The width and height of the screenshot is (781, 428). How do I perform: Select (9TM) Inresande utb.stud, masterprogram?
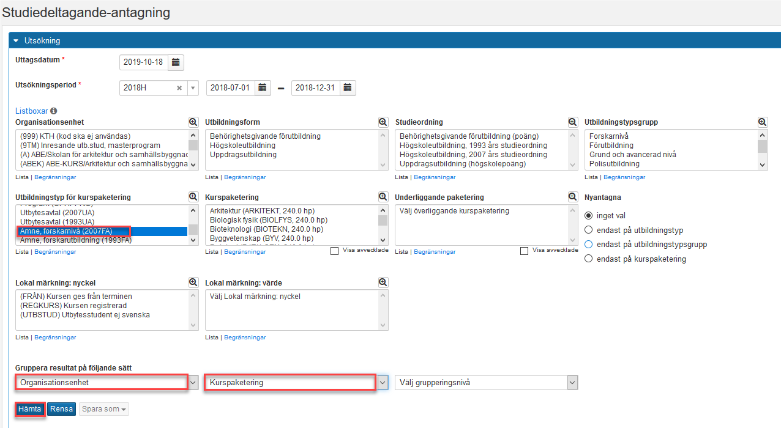pos(90,146)
